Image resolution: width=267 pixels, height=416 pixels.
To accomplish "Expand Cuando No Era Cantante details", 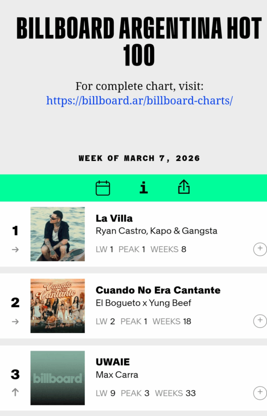I will point(260,321).
